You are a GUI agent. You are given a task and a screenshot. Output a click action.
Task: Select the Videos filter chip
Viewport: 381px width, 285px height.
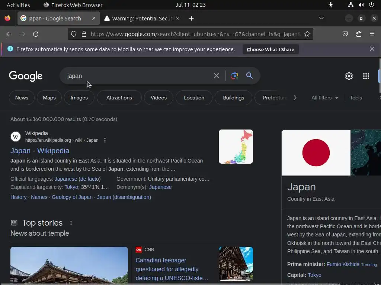click(159, 98)
